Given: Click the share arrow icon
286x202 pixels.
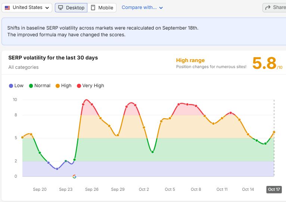Looking at the screenshot, I should 268,8.
